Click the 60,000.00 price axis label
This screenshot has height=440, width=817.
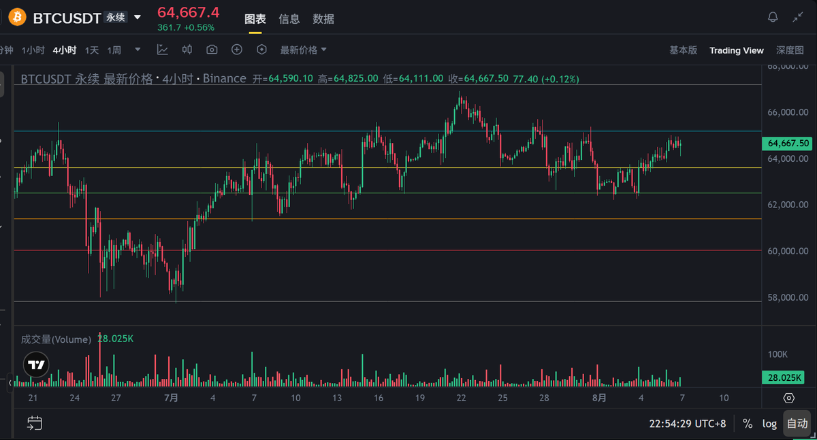(788, 251)
